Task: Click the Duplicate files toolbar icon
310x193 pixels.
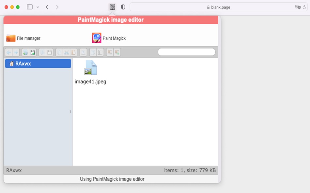Action: tap(93, 52)
